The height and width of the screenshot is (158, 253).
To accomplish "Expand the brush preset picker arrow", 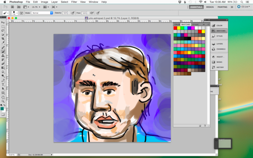I will coord(17,13).
